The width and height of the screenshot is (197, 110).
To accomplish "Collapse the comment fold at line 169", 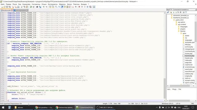I will pos(7,70).
